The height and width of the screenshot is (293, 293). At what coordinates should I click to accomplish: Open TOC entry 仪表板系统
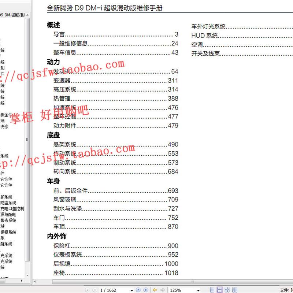tap(116, 255)
